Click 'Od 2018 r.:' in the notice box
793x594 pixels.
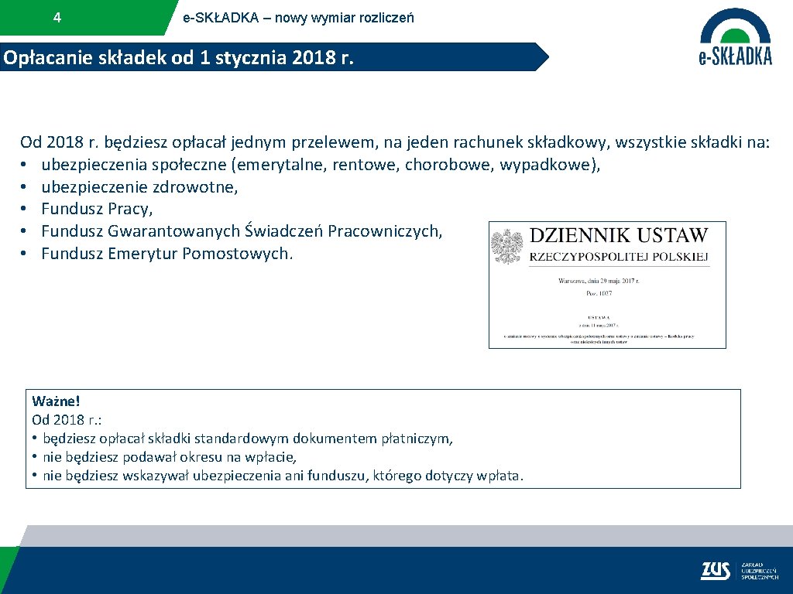(x=67, y=420)
